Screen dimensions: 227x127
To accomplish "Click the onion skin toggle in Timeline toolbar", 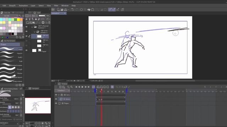I will click(112, 87).
